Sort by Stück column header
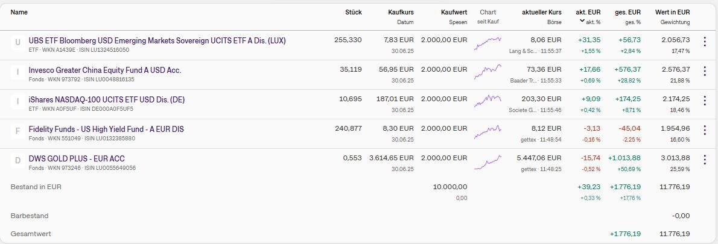The width and height of the screenshot is (718, 244). [x=354, y=12]
